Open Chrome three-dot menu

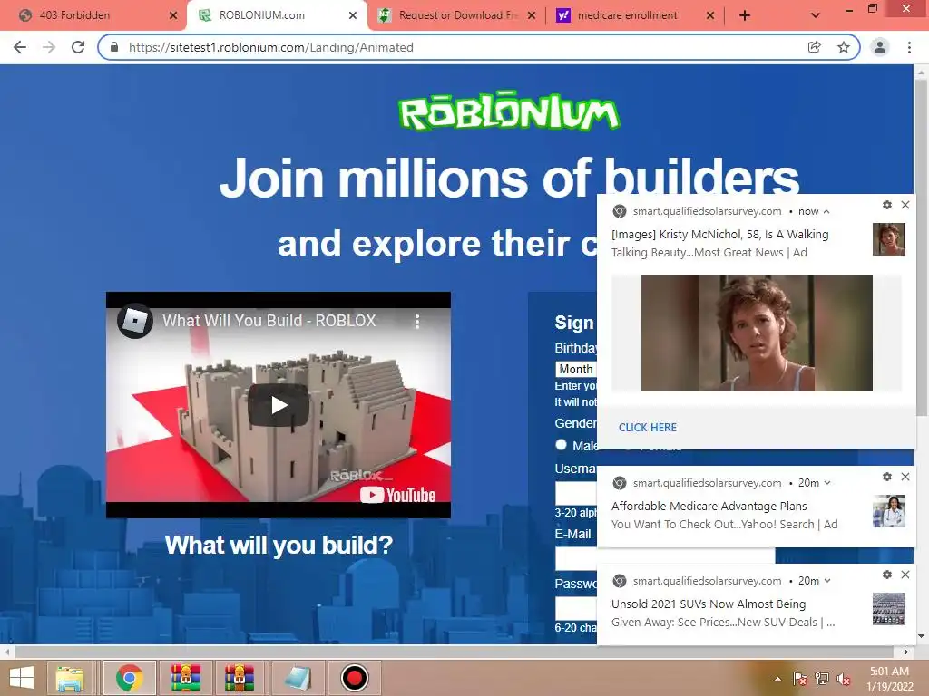tap(909, 47)
